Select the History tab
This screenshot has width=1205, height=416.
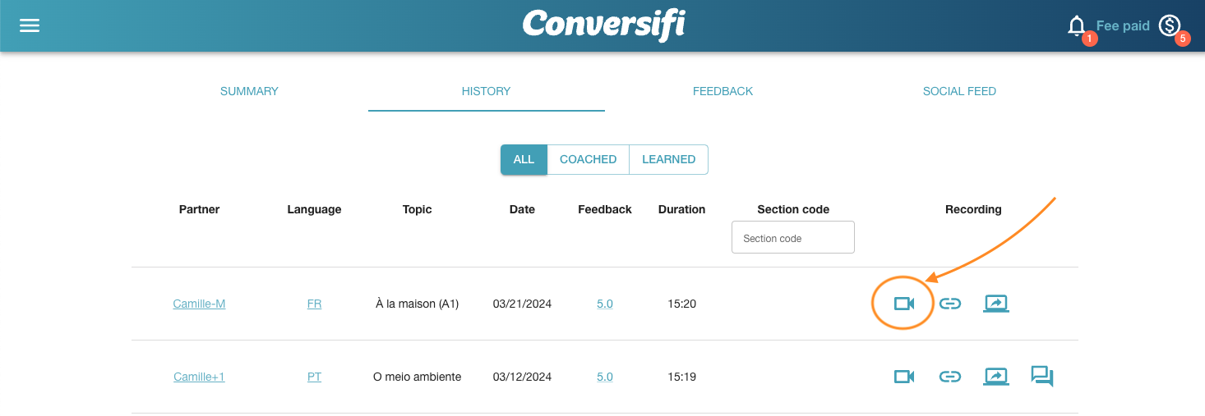487,91
